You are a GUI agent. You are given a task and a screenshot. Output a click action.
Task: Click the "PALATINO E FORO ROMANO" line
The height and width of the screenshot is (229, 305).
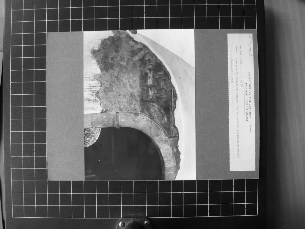(246, 102)
